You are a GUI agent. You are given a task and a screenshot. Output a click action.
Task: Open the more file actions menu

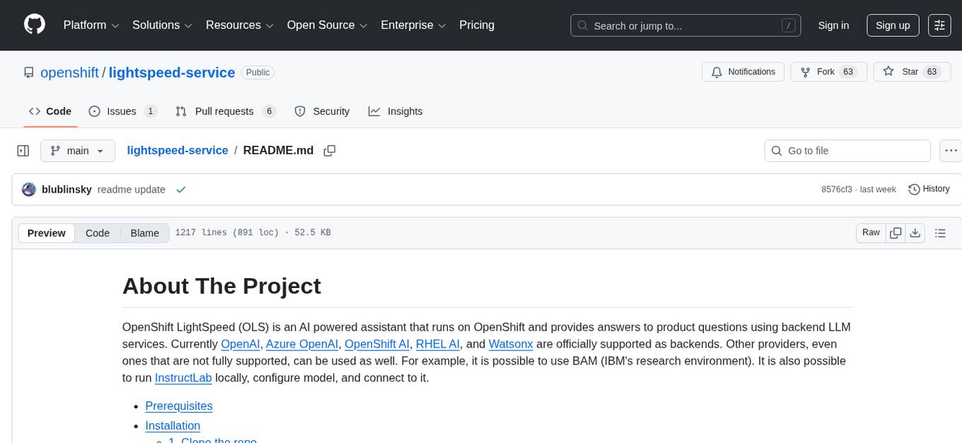pyautogui.click(x=951, y=151)
